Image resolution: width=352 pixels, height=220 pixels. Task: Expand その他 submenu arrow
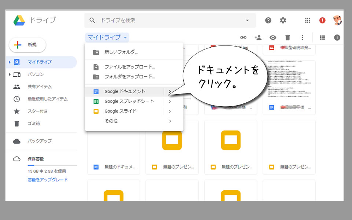pyautogui.click(x=170, y=121)
